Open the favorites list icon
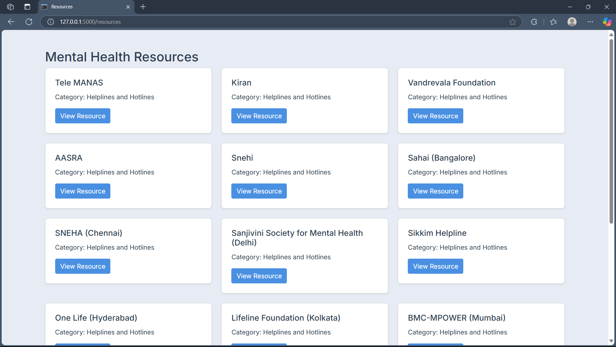 pos(553,22)
